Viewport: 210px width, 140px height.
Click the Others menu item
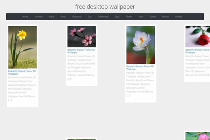(178, 16)
